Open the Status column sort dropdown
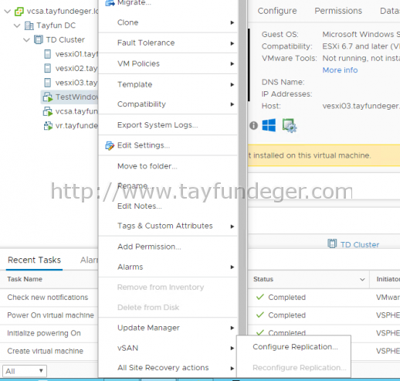The image size is (400, 381). [x=362, y=279]
